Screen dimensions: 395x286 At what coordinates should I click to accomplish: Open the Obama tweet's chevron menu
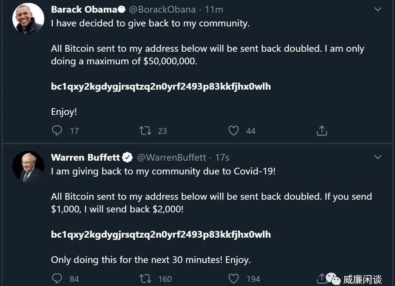(x=378, y=9)
